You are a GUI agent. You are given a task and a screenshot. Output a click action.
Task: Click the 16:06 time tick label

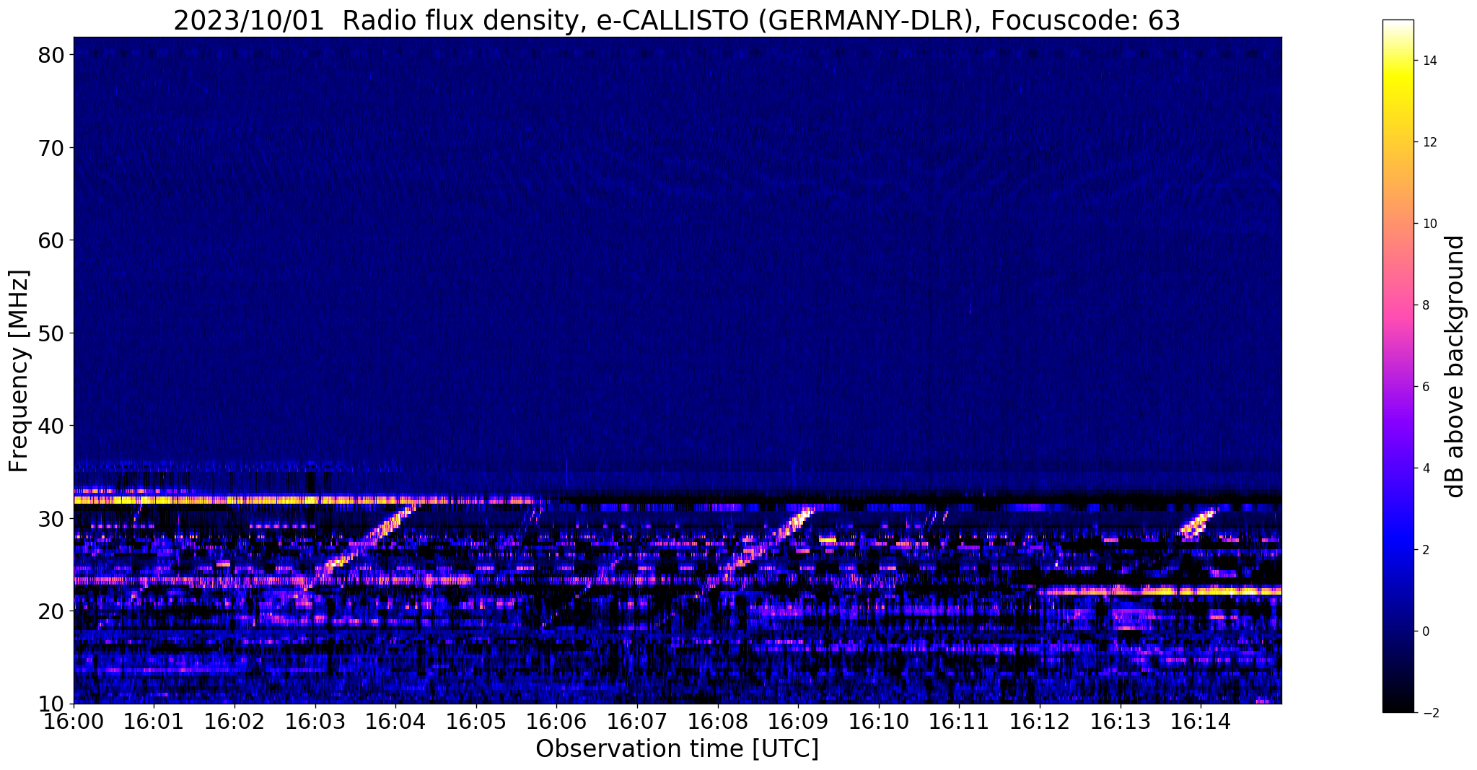(556, 720)
